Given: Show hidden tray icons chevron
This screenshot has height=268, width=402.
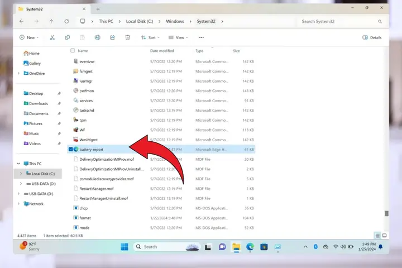Looking at the screenshot, I should (305, 247).
